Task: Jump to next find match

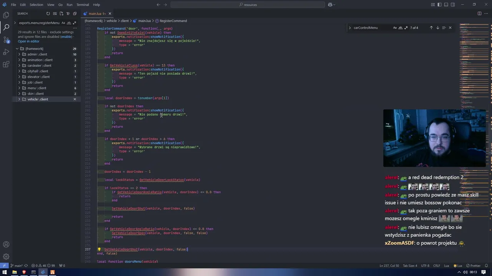Action: (x=437, y=28)
